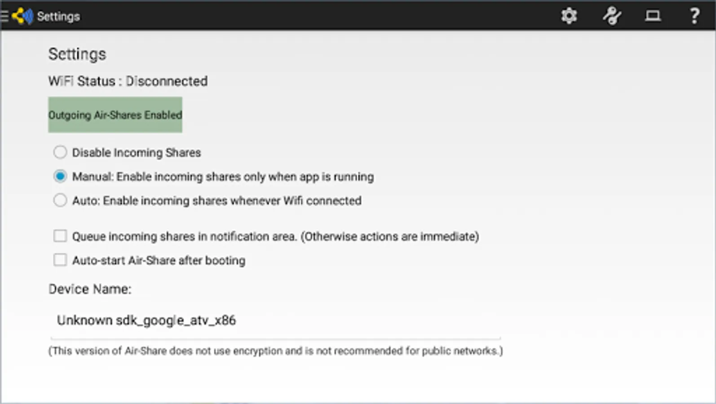
Task: Click the Air-Share app logo
Action: (x=22, y=17)
